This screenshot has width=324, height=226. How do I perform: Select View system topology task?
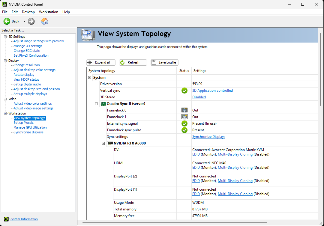29,118
